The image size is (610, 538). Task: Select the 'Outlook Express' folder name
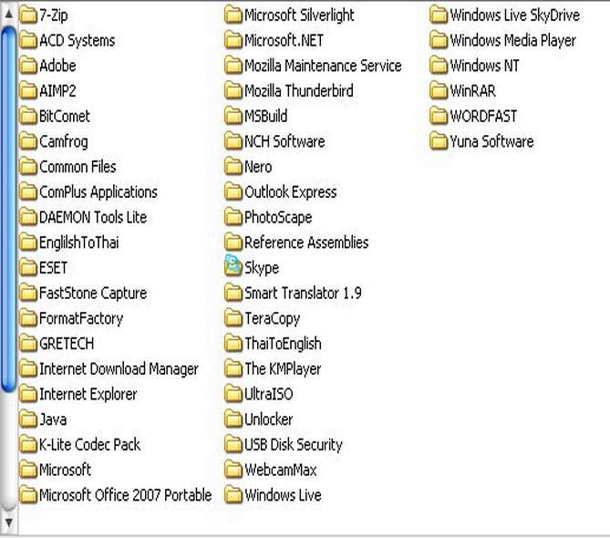291,192
